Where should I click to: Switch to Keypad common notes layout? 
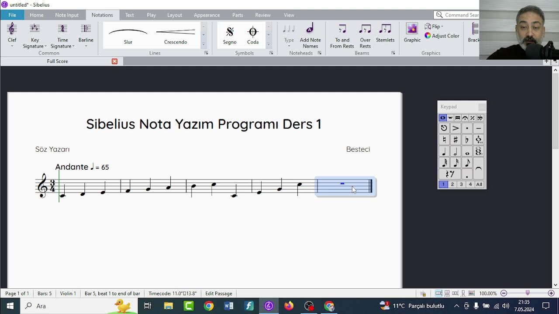pyautogui.click(x=443, y=118)
